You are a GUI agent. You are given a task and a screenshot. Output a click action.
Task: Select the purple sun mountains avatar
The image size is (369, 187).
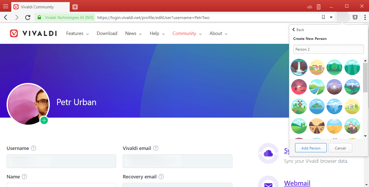334,87
